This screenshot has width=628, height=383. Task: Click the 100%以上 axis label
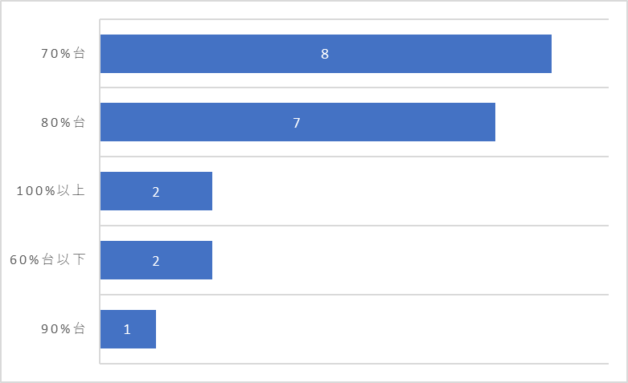pos(51,191)
